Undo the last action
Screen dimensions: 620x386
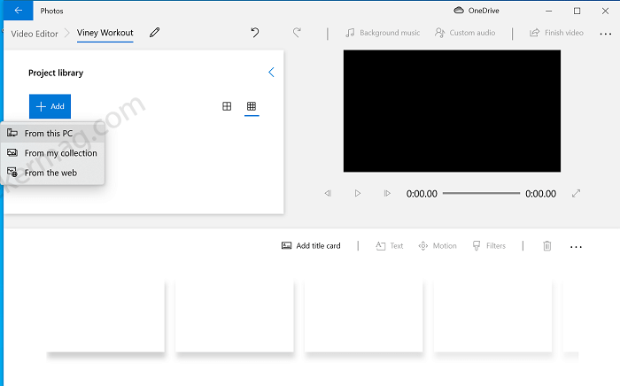(x=255, y=33)
